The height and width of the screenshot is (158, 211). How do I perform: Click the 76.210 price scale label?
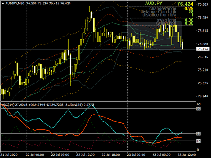[x=203, y=70]
